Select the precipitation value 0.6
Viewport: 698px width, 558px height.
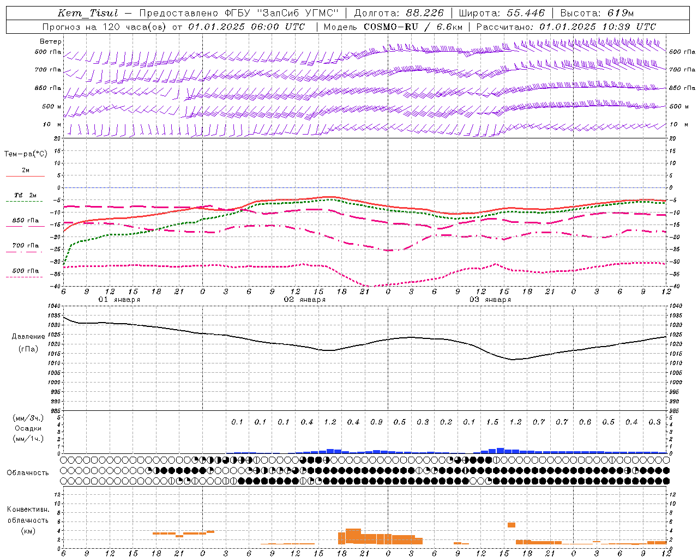[x=585, y=422]
